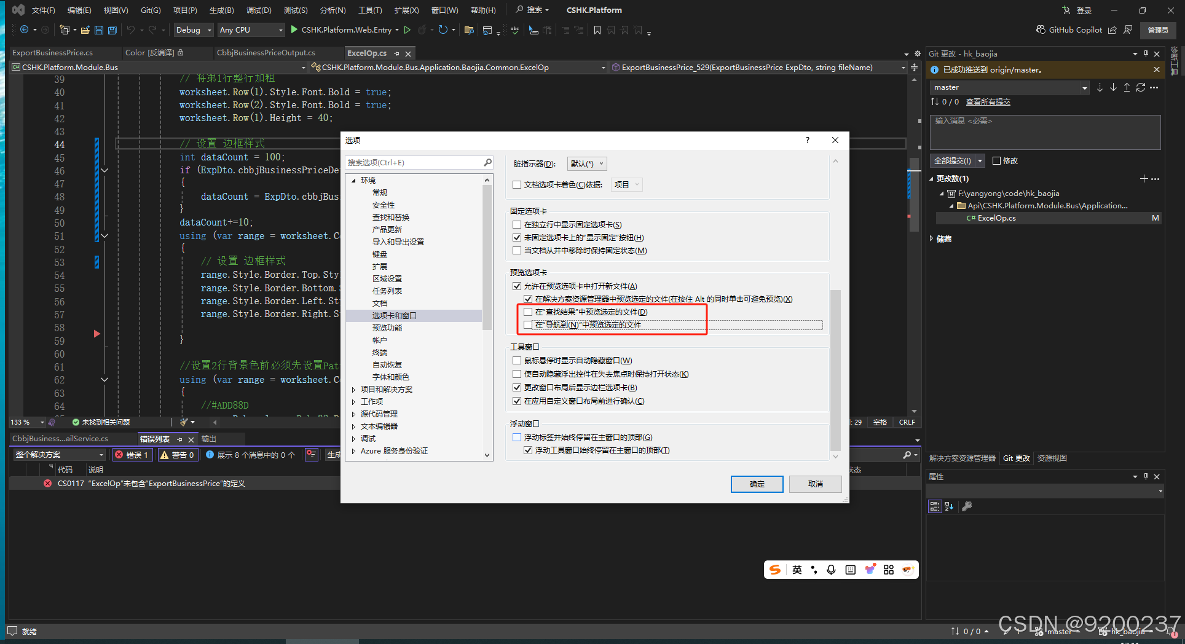Click the Find in Files folder icon
Viewport: 1185px width, 644px height.
[x=469, y=29]
